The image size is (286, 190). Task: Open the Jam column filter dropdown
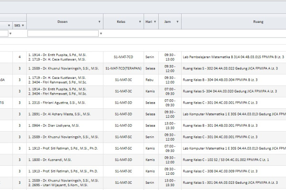tap(177, 22)
